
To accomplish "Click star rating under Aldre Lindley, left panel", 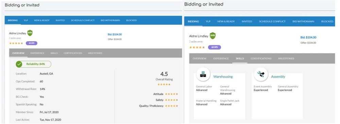I will (x=16, y=43).
